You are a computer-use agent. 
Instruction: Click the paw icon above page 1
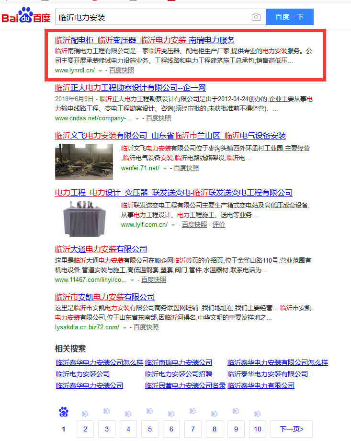(63, 412)
